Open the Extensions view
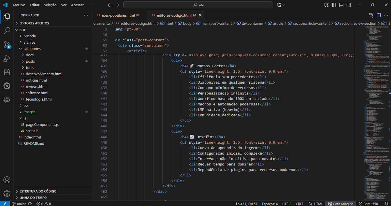Screen dimensions: 391x206 [7, 72]
